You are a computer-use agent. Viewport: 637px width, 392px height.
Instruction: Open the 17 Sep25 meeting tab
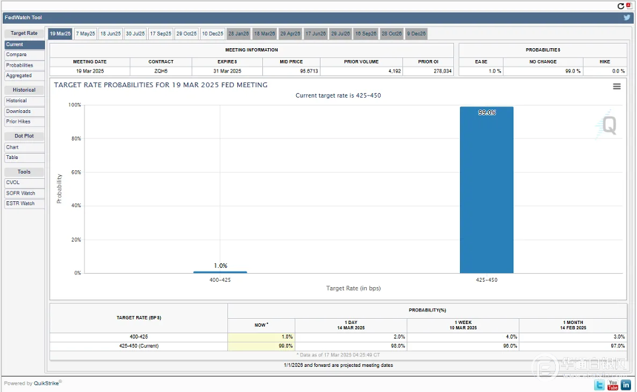(x=161, y=34)
